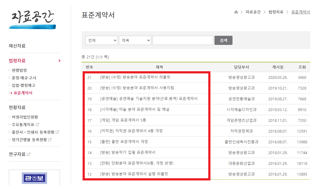Click the 관보 logo banner

click(34, 178)
